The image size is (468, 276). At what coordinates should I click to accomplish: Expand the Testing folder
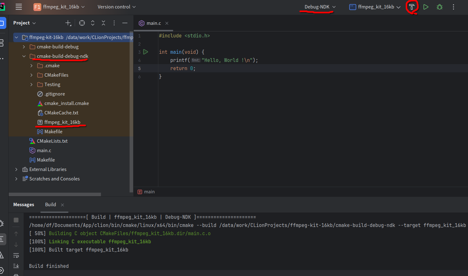pyautogui.click(x=31, y=85)
